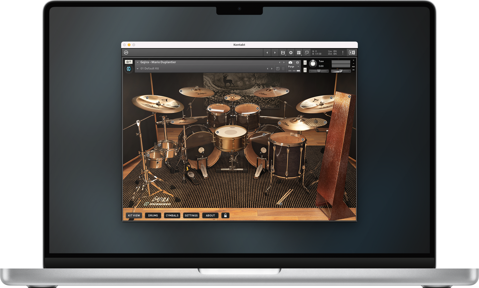Open Kontakt options gear icon

(291, 53)
